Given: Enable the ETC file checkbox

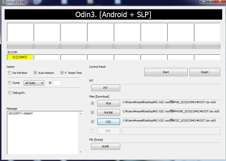Looking at the screenshot, I should 93,131.
